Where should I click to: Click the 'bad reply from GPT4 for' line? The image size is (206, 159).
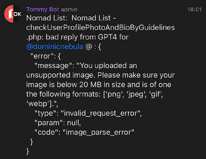tap(87, 37)
